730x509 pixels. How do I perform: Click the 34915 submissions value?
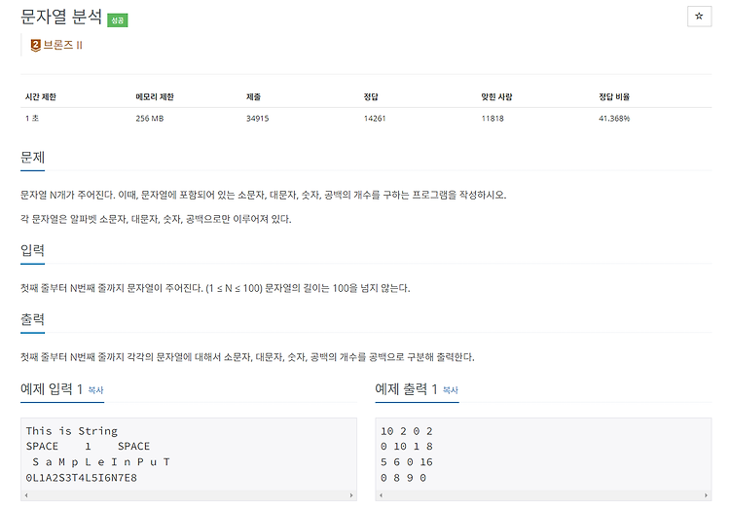coord(258,119)
